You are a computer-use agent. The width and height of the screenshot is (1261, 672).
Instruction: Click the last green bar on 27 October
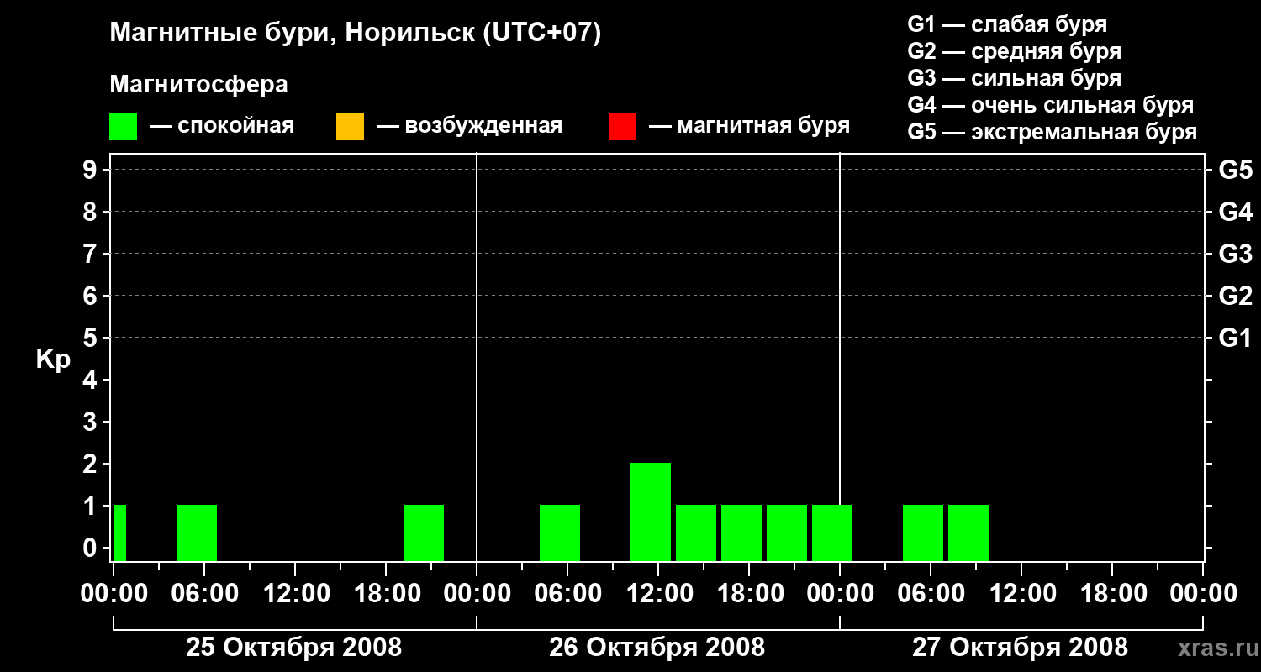tap(968, 533)
